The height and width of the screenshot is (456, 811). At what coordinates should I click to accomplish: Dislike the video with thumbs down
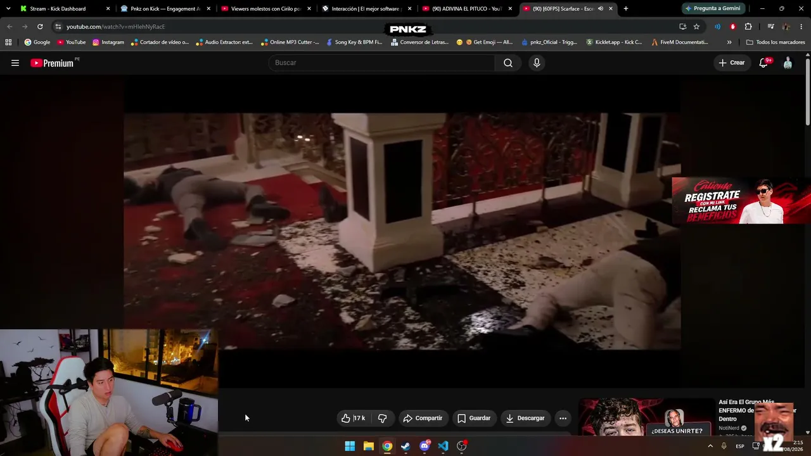(382, 418)
